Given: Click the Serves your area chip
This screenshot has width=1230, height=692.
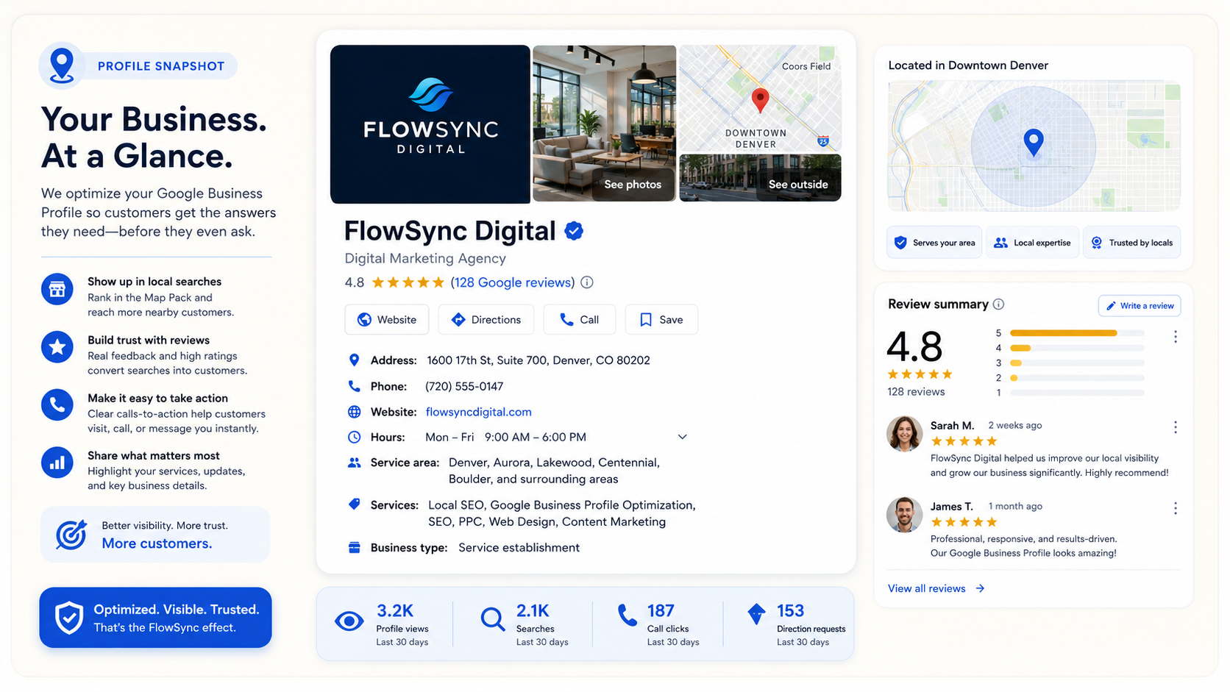Looking at the screenshot, I should (934, 243).
